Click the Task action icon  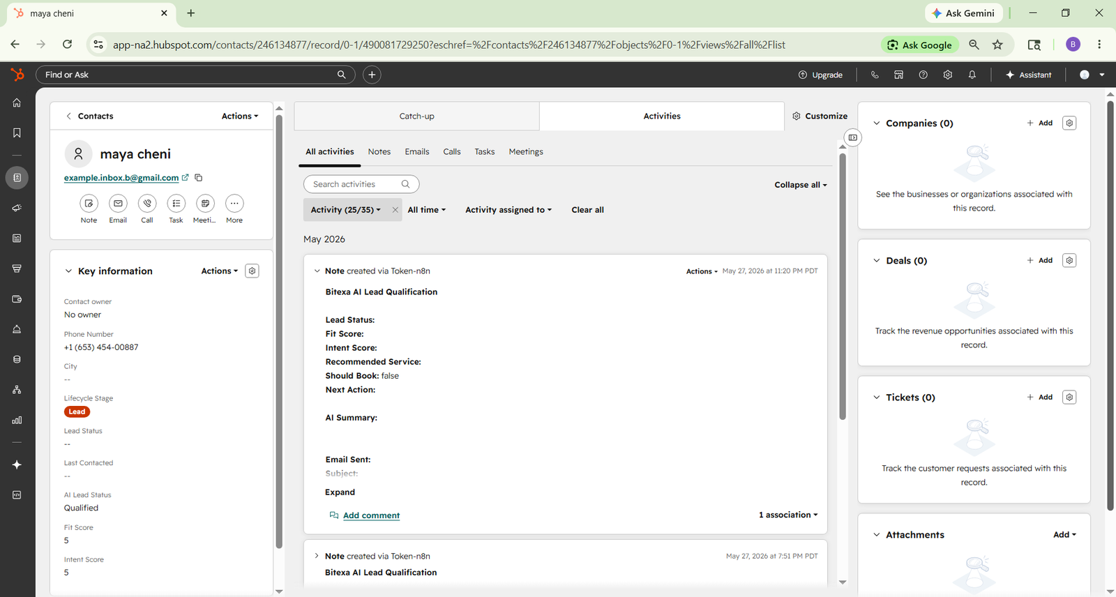pyautogui.click(x=176, y=204)
